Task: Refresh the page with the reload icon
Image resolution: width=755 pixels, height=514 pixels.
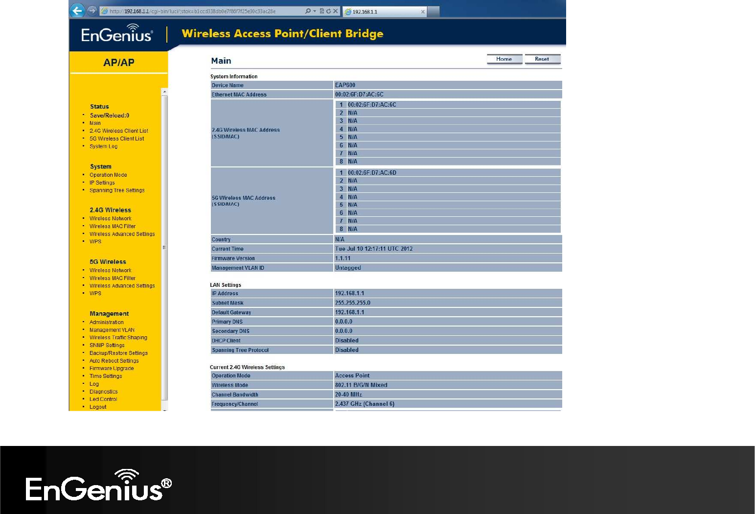Action: click(328, 11)
